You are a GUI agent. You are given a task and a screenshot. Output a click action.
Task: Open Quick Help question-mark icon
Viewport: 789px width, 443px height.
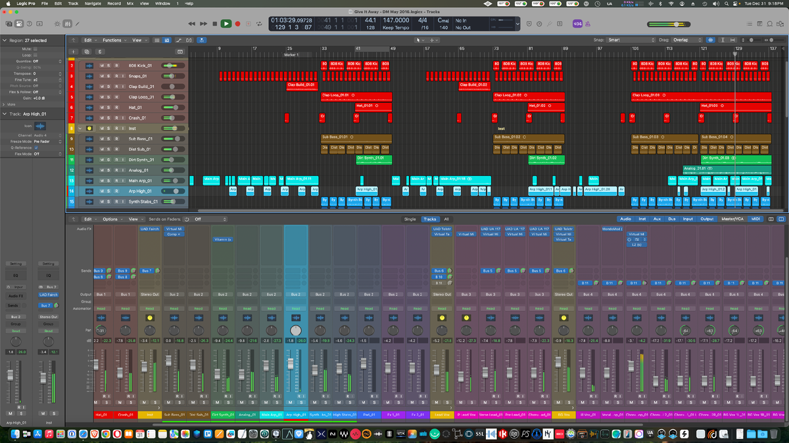[30, 24]
